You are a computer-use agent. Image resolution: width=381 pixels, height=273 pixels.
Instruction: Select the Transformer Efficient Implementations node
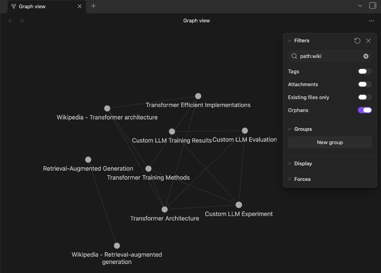click(x=198, y=96)
